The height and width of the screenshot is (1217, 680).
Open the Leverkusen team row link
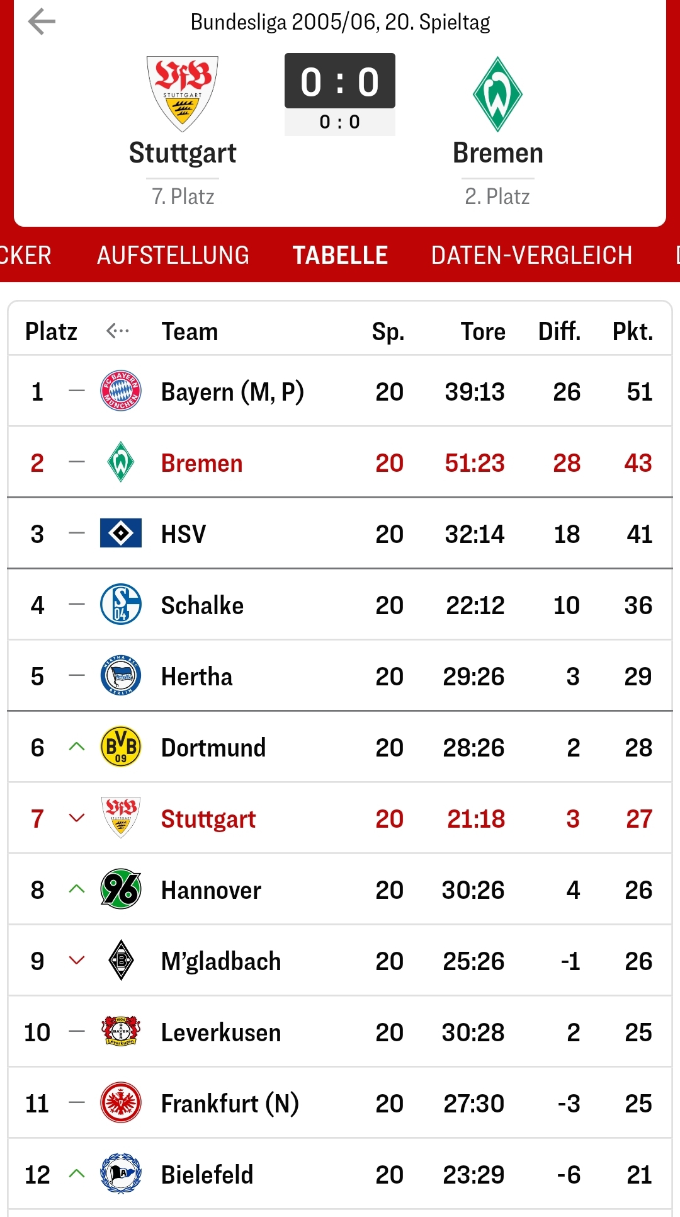point(221,1032)
